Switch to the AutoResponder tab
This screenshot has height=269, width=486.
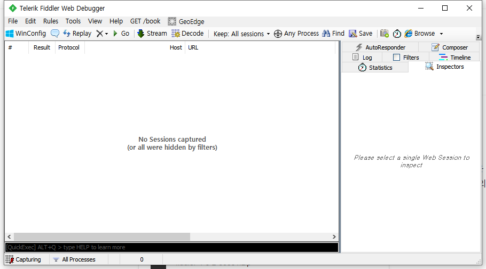[380, 47]
